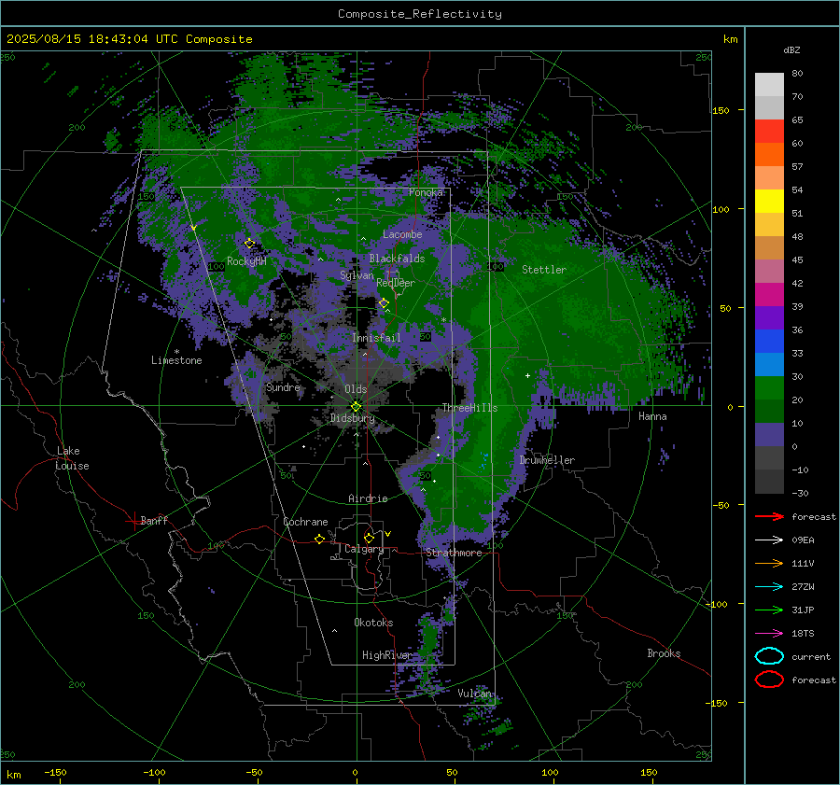This screenshot has width=840, height=785.
Task: Click the 18TS legend label
Action: tap(803, 634)
